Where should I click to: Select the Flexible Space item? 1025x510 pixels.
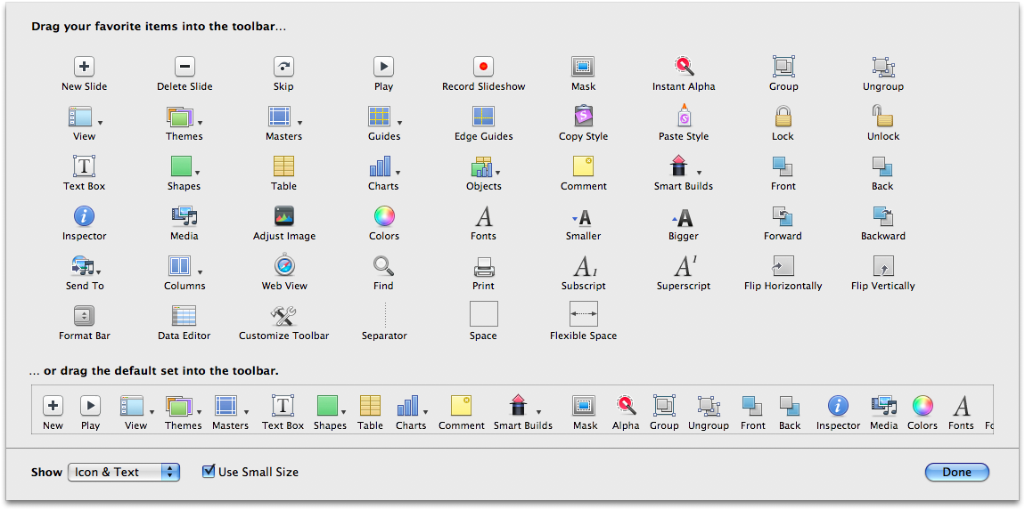[583, 314]
